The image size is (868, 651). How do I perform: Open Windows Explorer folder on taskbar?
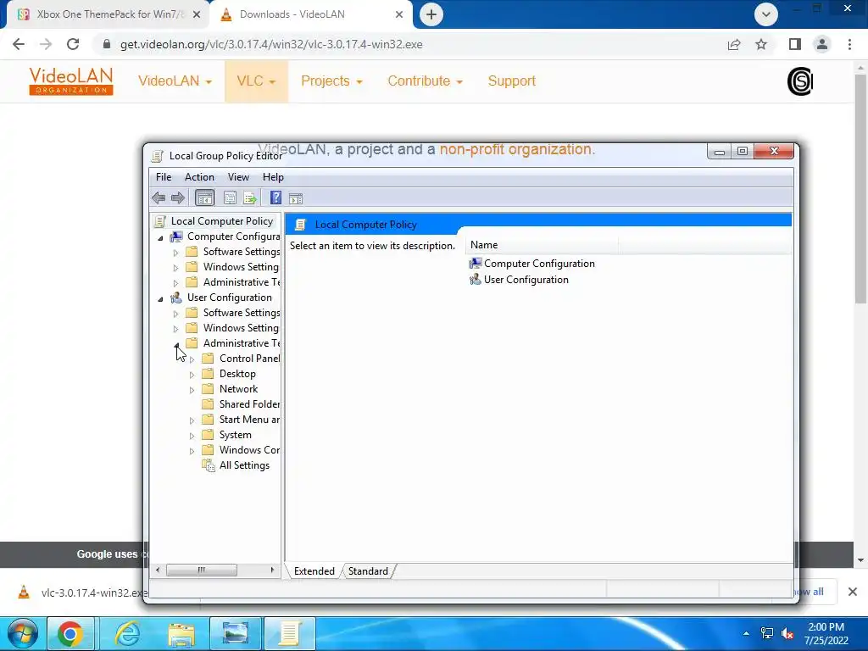coord(181,634)
